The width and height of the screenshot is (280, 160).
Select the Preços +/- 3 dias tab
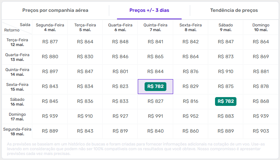(x=149, y=10)
